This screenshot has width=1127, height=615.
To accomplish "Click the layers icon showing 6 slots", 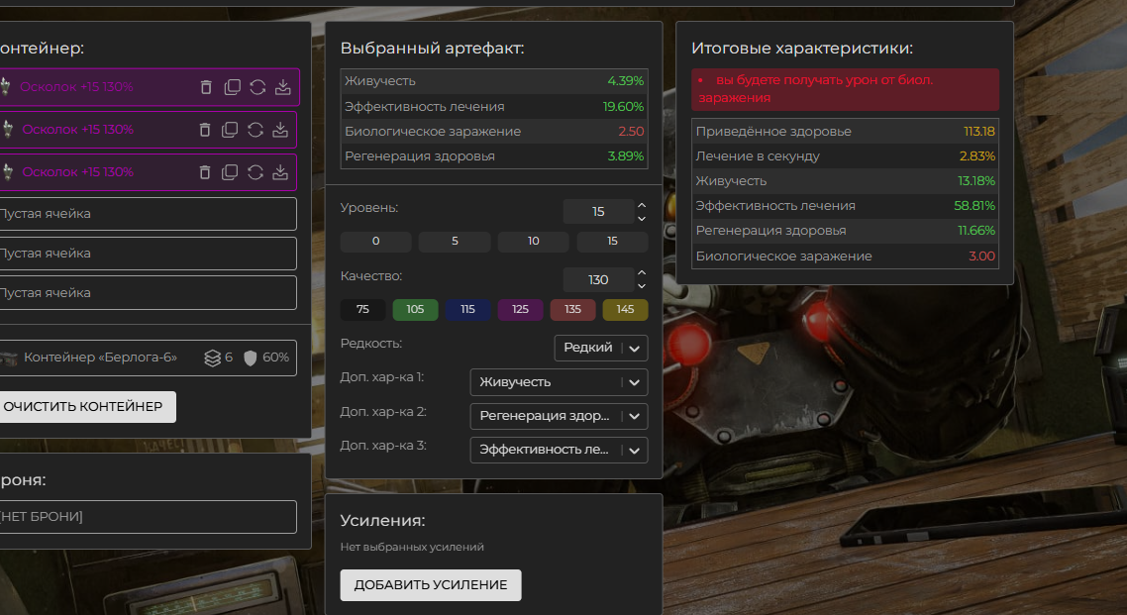I will point(212,358).
